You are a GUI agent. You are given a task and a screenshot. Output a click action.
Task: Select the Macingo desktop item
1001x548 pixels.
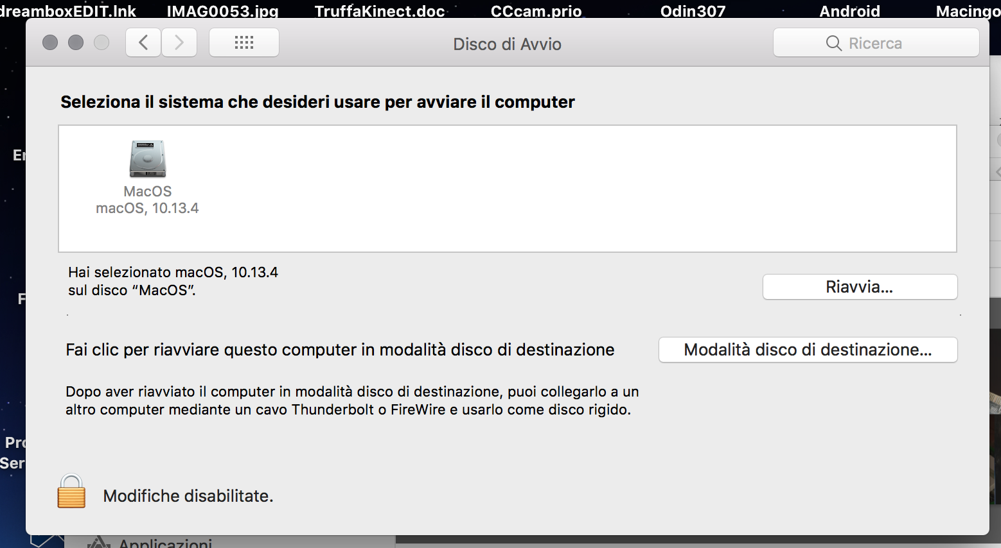[968, 11]
